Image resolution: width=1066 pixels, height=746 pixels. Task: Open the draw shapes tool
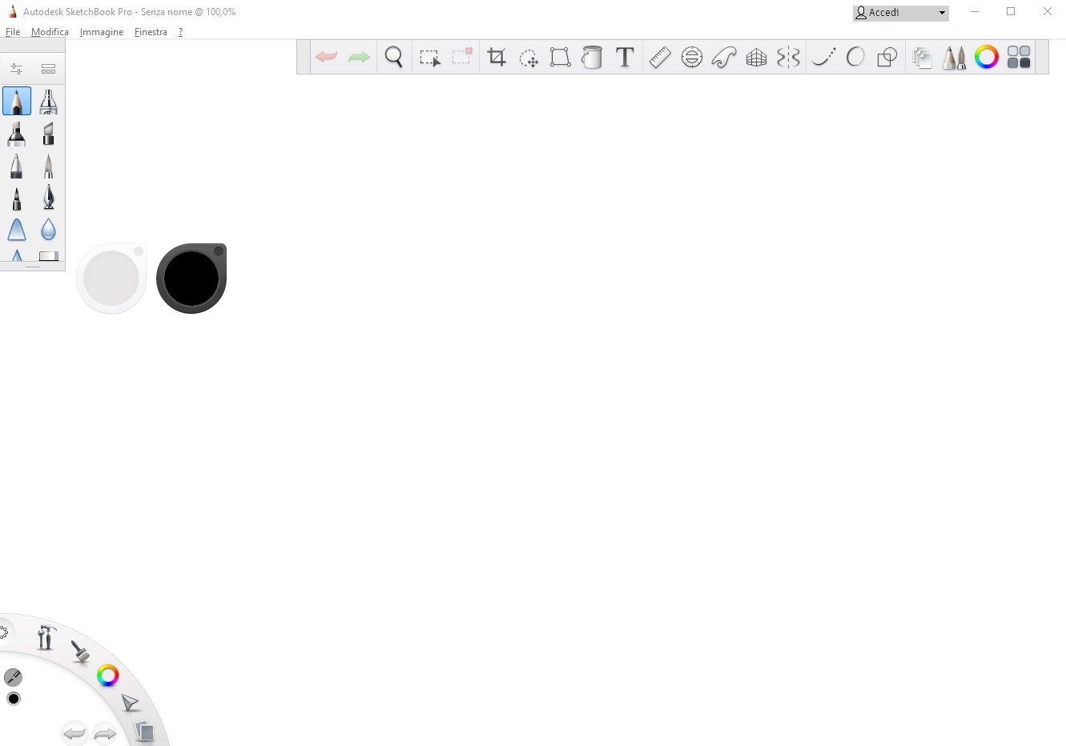[887, 57]
